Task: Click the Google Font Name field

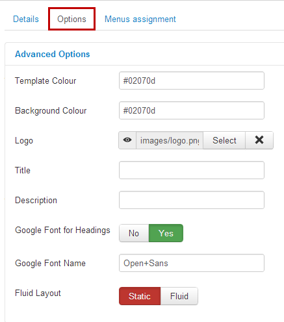Action: coord(192,263)
